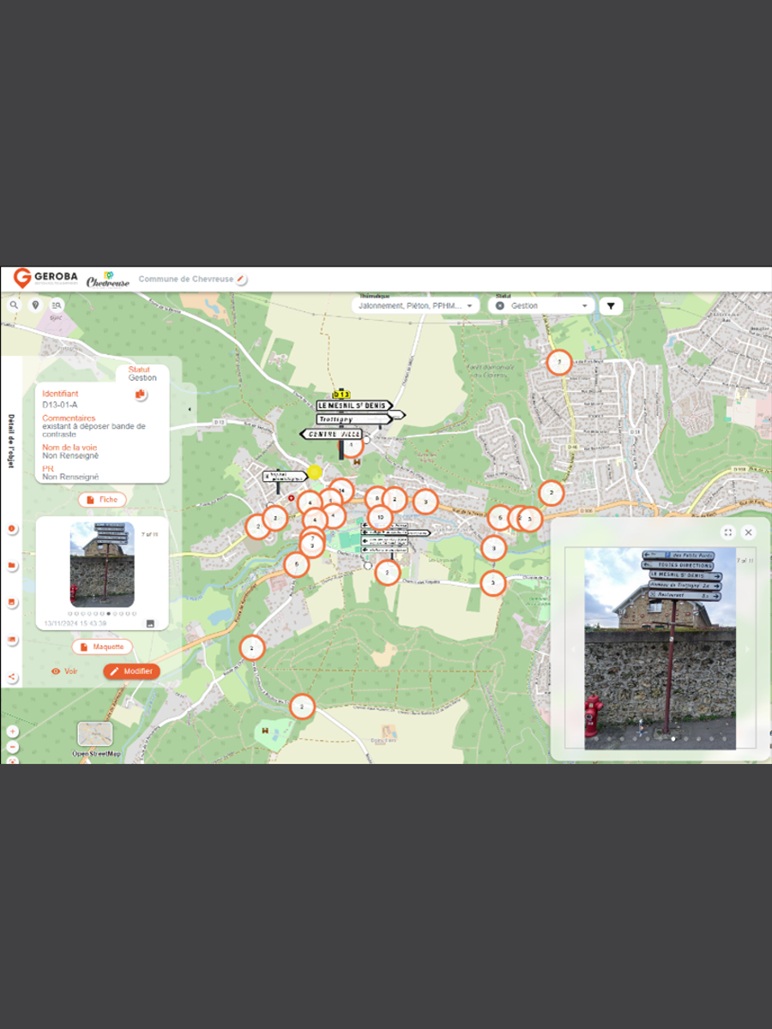Zoom in on the map with plus button

12,731
